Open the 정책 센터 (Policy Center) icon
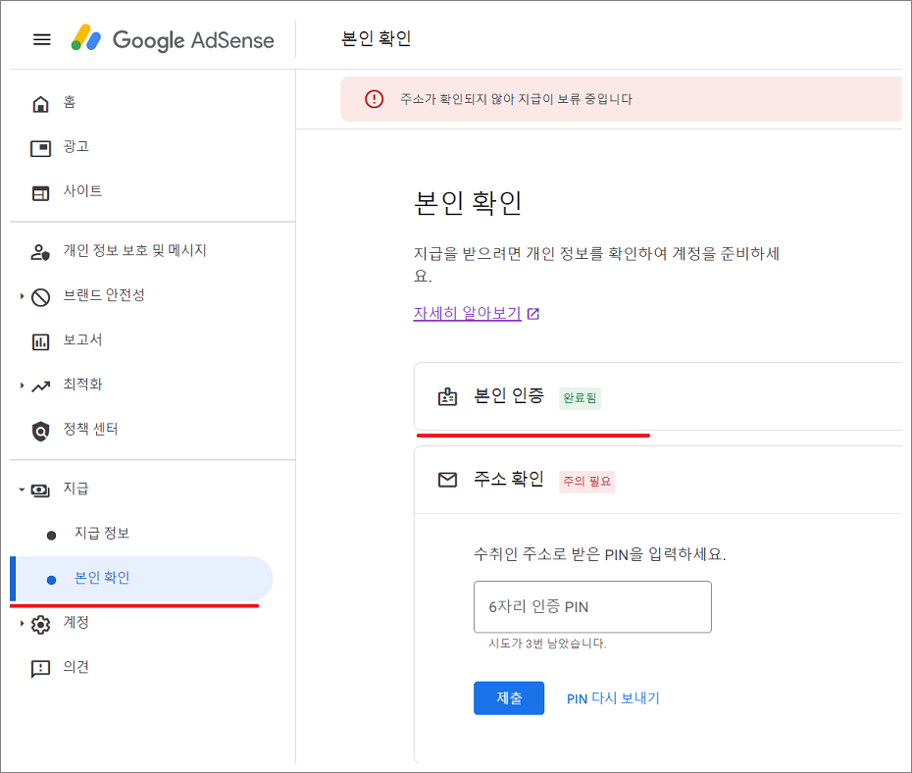Viewport: 912px width, 773px height. click(x=39, y=429)
